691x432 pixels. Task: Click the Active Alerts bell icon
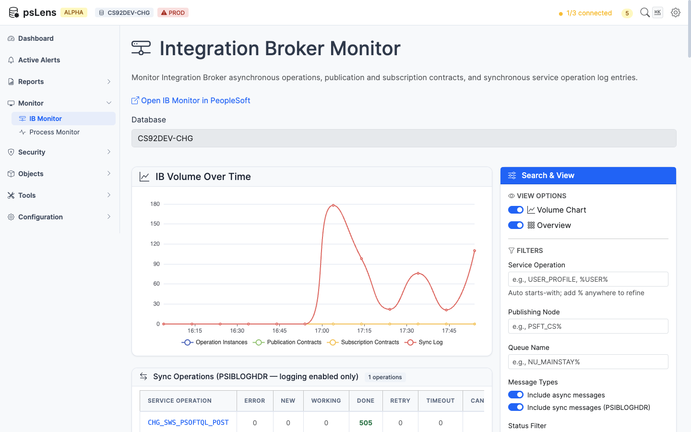11,60
